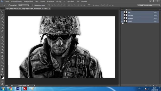Select the Каналы panel tab
The height and width of the screenshot is (91, 161).
pos(128,10)
